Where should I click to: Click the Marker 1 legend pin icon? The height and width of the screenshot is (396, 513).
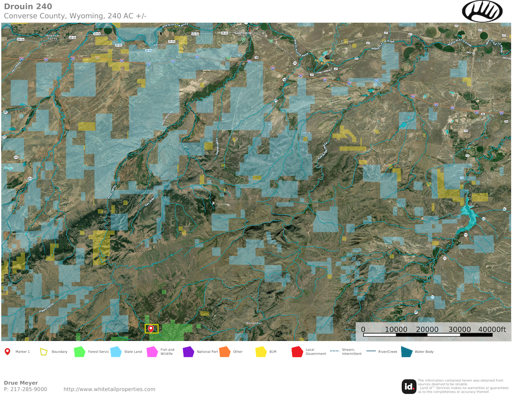click(7, 352)
